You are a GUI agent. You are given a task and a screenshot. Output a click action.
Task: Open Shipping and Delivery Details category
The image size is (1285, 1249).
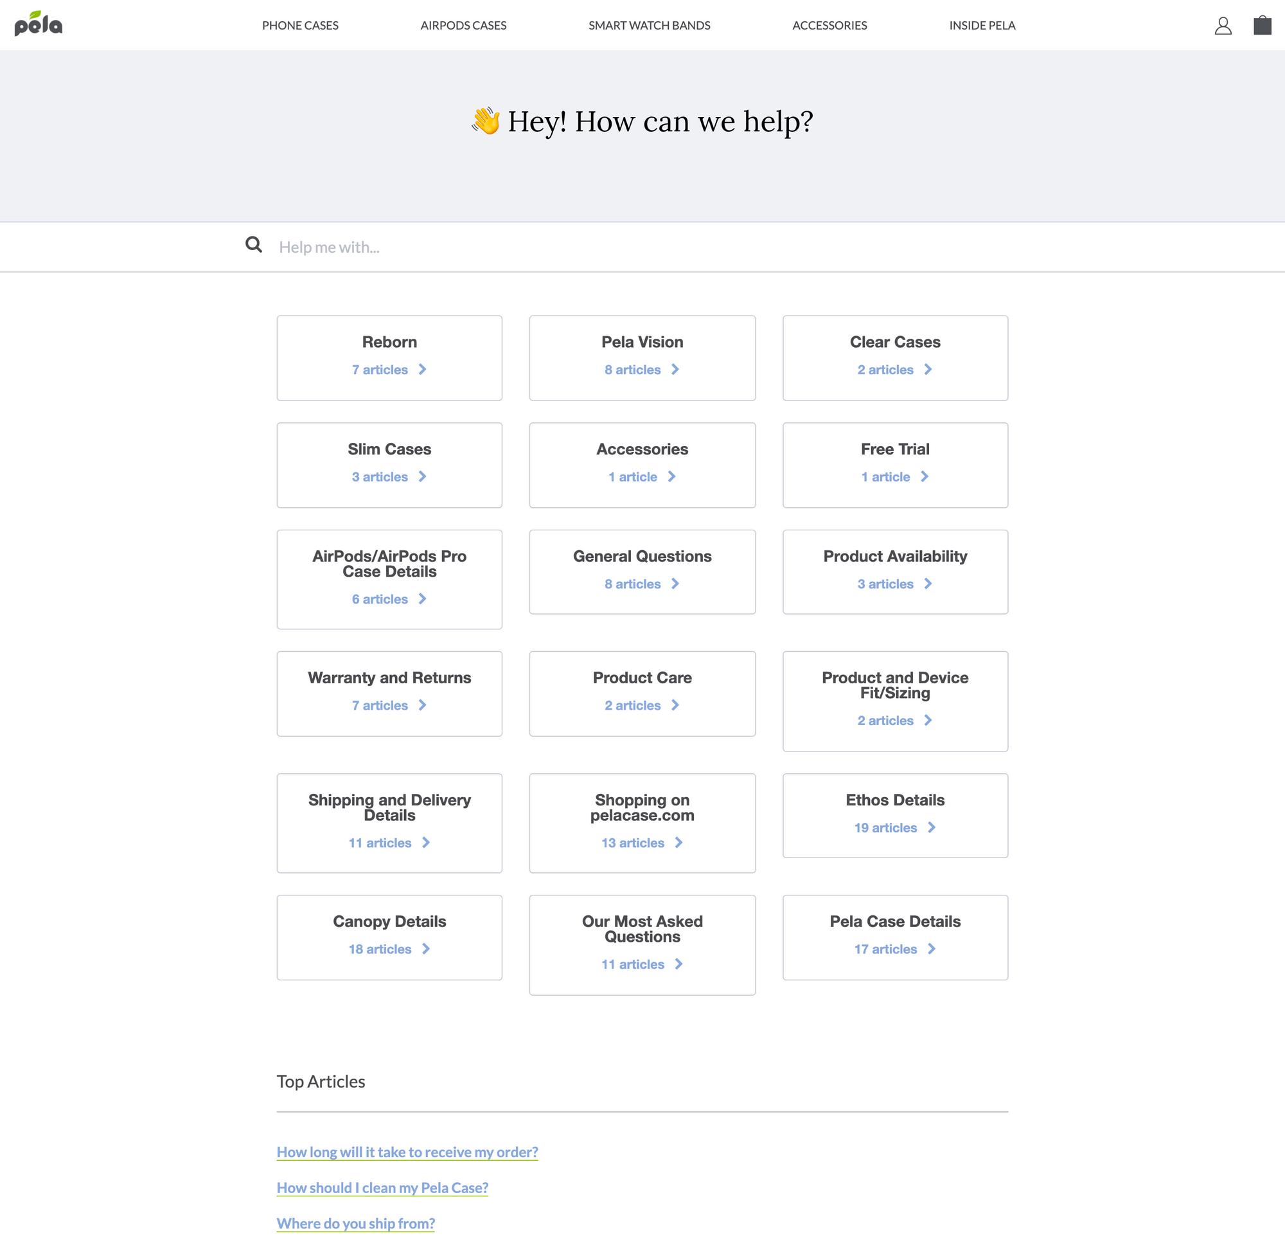point(389,807)
